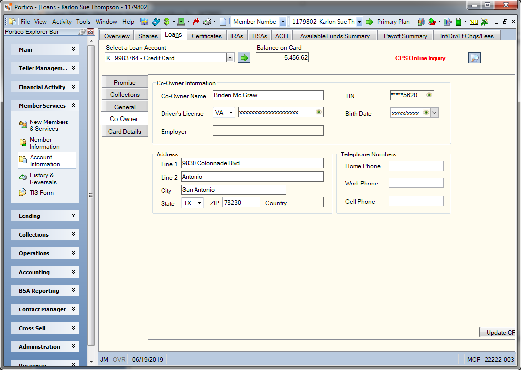Click the explorer bar scroll down arrow
Image resolution: width=521 pixels, height=370 pixels.
[x=91, y=362]
